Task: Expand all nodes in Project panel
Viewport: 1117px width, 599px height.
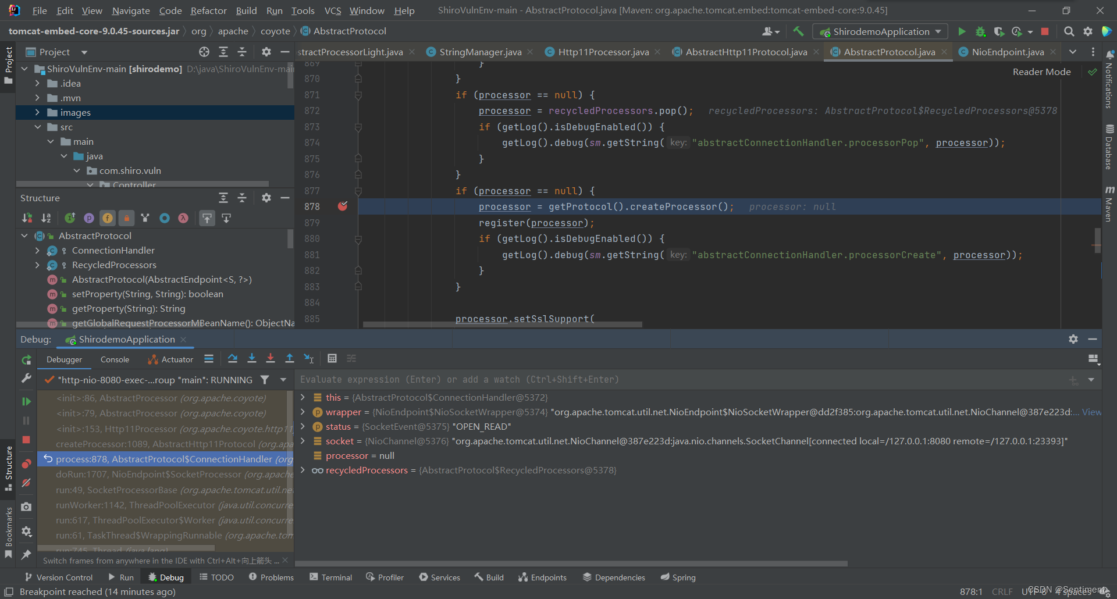Action: 223,52
